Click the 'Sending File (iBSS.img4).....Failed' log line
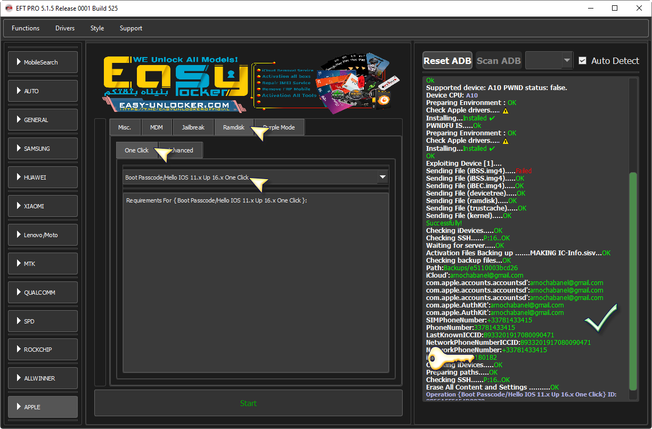Viewport: 652px width, 429px height. [479, 171]
